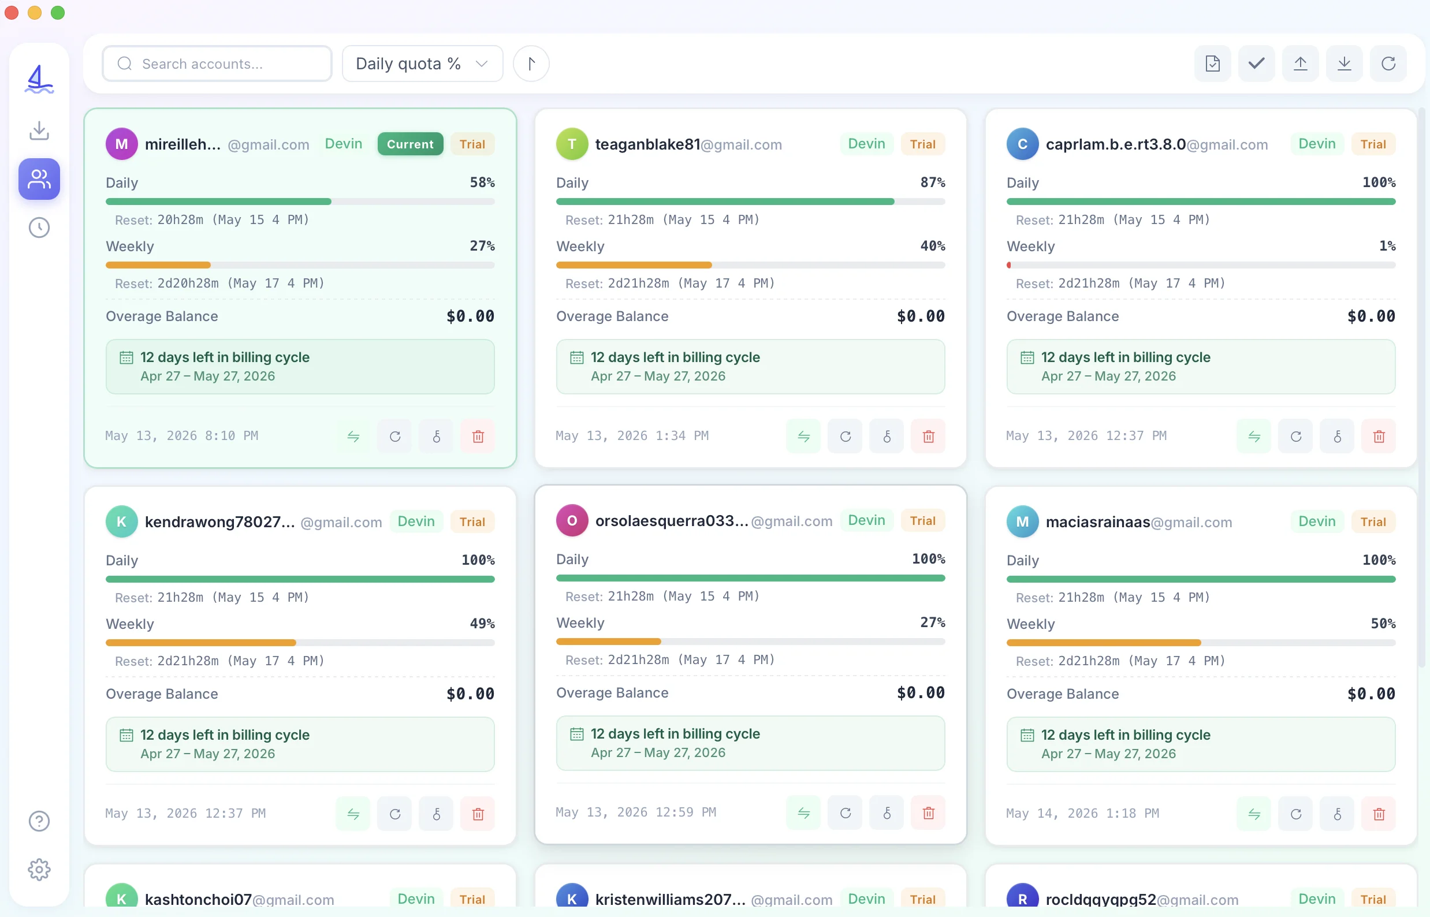Toggle select-all checkmark in top toolbar
This screenshot has height=917, width=1430.
pos(1256,64)
